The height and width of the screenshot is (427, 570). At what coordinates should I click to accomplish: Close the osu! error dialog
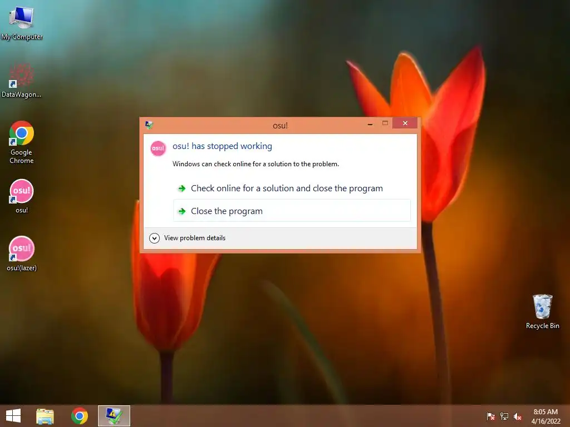pyautogui.click(x=405, y=123)
